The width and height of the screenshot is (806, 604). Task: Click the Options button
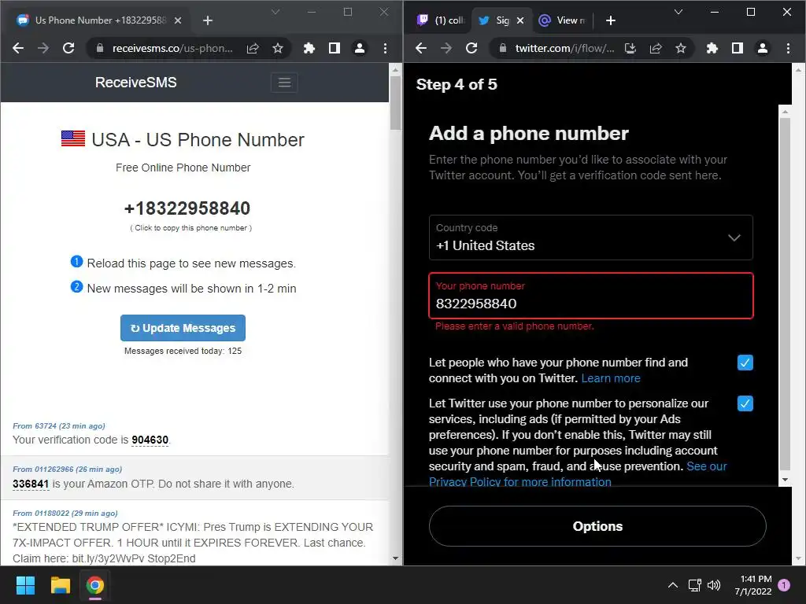[597, 526]
